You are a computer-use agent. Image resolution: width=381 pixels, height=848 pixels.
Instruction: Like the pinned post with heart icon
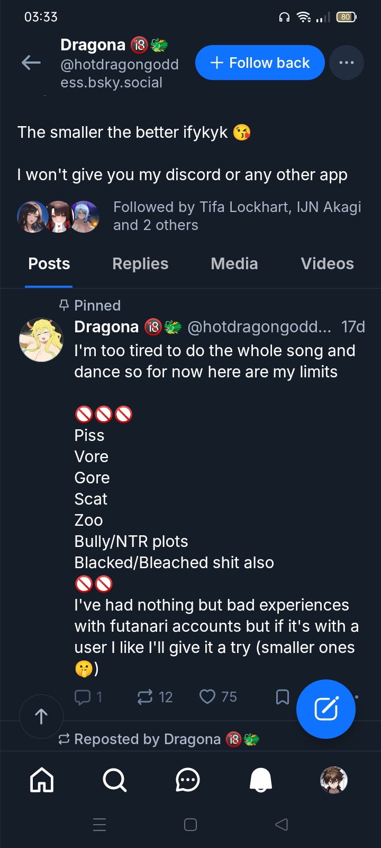tap(207, 696)
